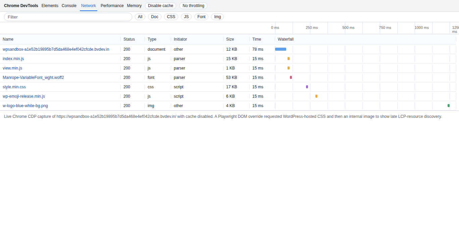Screen dimensions: 459x235
Task: Open the Console tab
Action: pyautogui.click(x=69, y=6)
